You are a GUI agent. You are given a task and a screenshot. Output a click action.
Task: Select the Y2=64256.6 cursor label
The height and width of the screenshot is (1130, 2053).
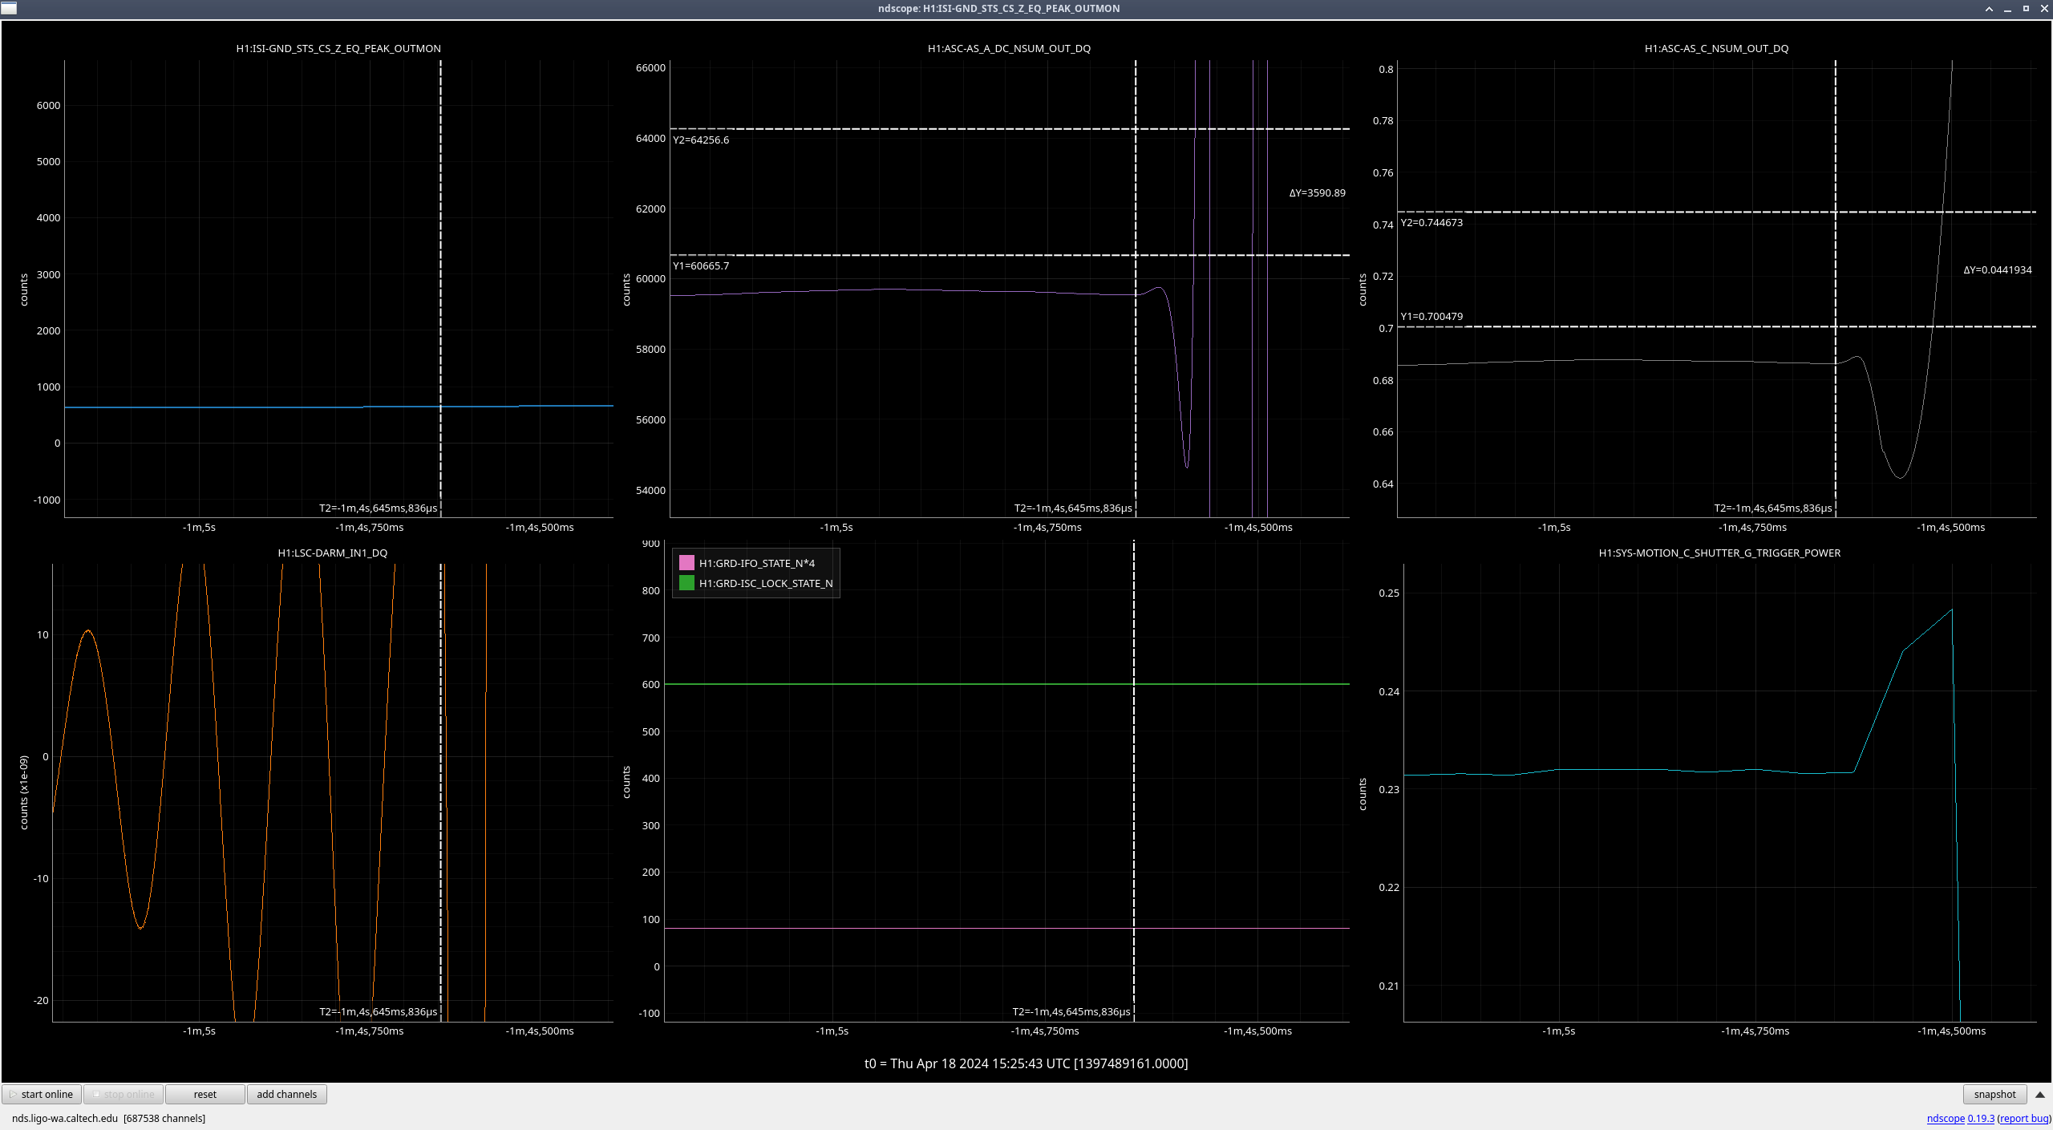pyautogui.click(x=701, y=140)
